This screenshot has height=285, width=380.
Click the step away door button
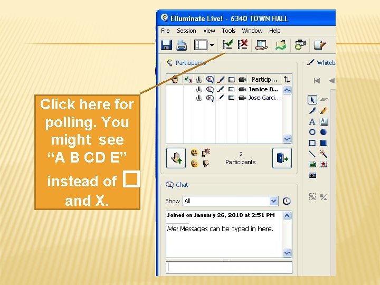point(282,158)
